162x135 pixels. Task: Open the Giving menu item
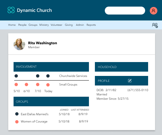pos(69,25)
